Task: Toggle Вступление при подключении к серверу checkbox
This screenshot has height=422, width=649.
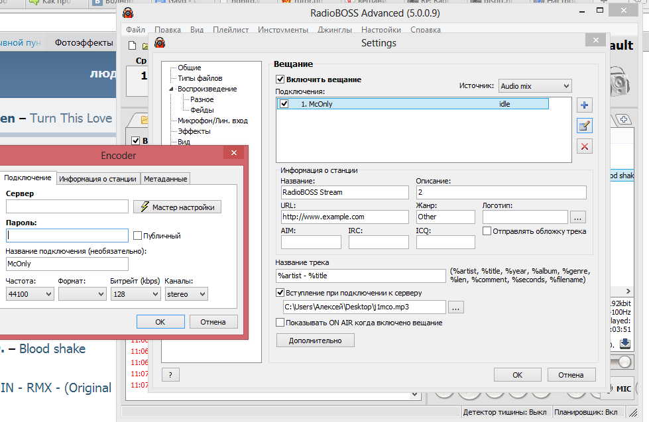Action: [280, 293]
